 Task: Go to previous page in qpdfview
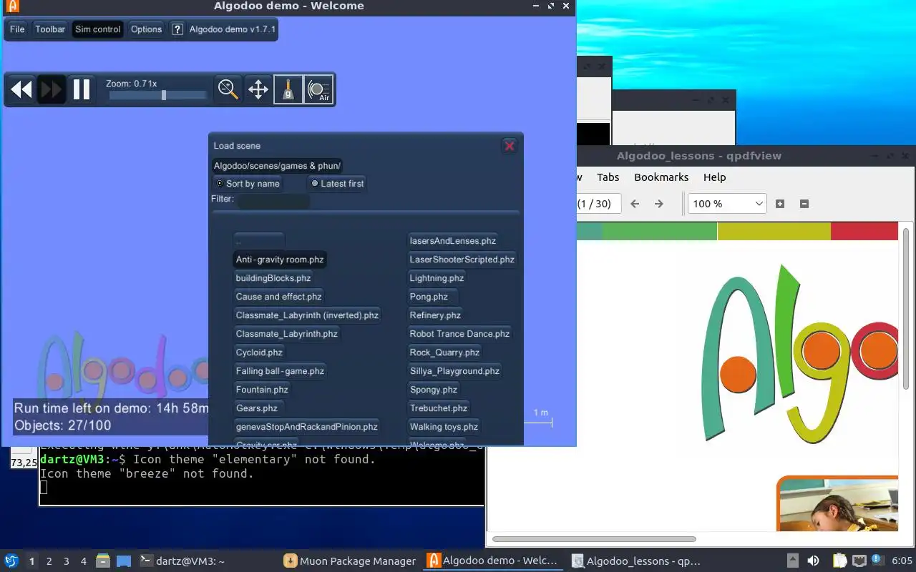pos(635,204)
